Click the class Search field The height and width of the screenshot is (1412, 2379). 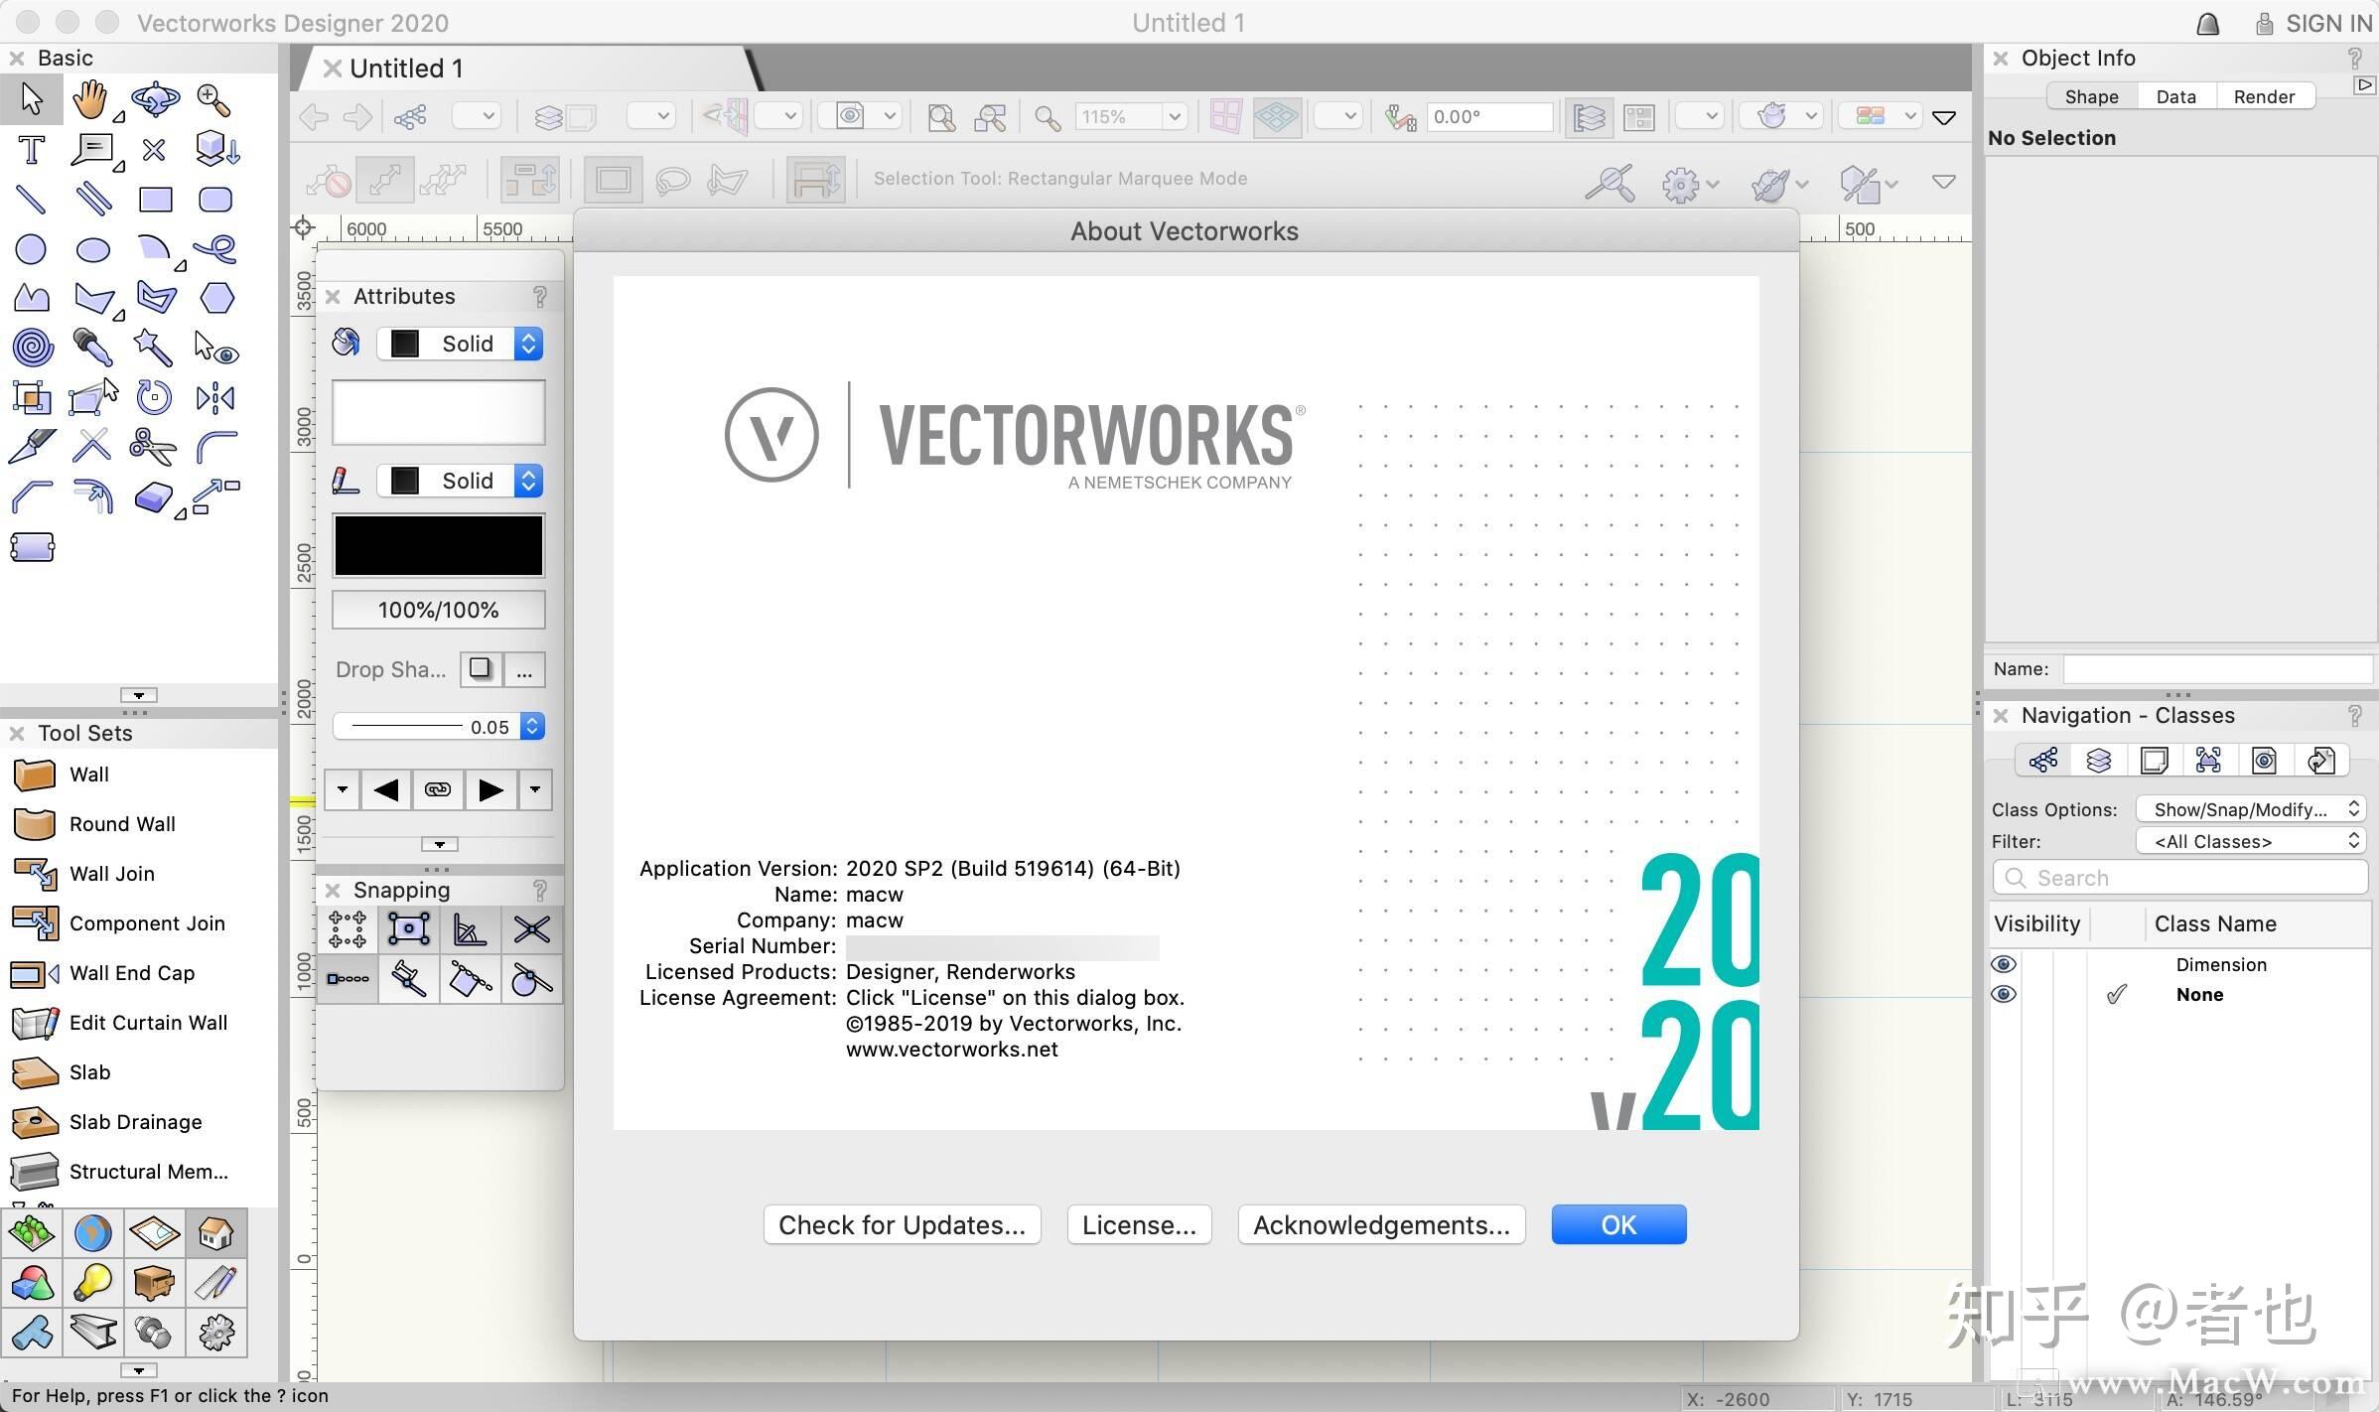tap(2179, 878)
